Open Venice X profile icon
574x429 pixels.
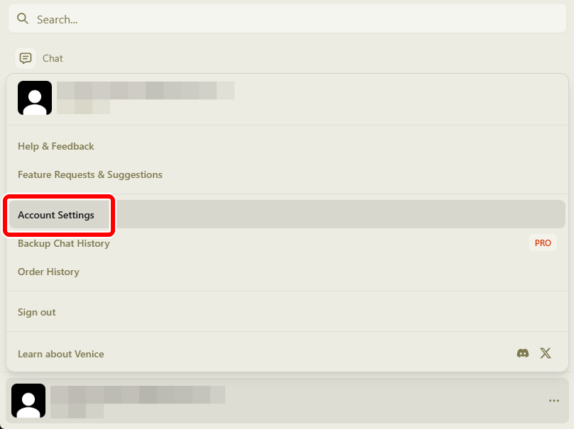(x=546, y=353)
